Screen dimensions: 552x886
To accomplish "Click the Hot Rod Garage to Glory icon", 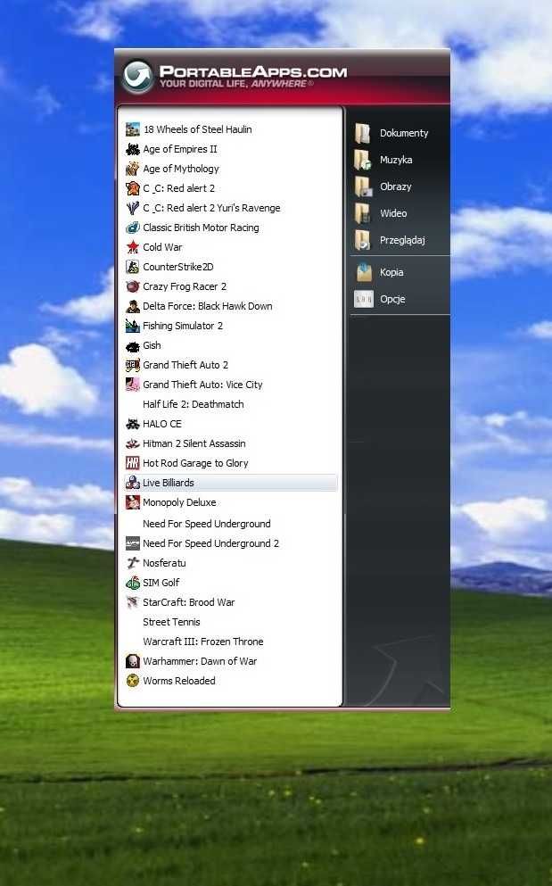I will 132,463.
